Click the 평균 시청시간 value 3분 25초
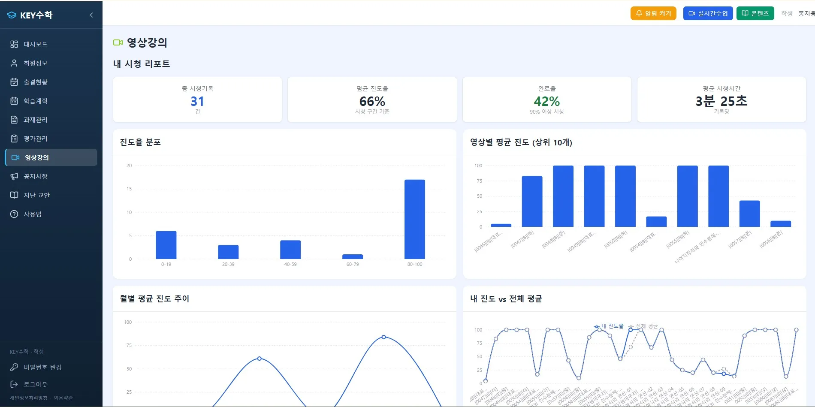Image resolution: width=815 pixels, height=407 pixels. (x=721, y=101)
